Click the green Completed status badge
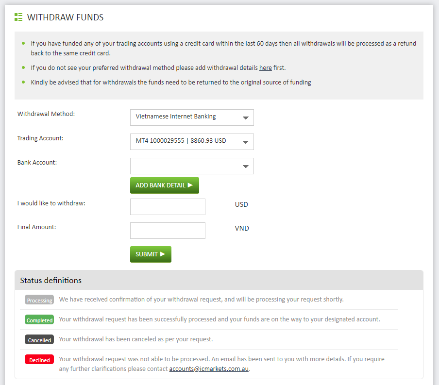The height and width of the screenshot is (385, 439). (x=39, y=320)
